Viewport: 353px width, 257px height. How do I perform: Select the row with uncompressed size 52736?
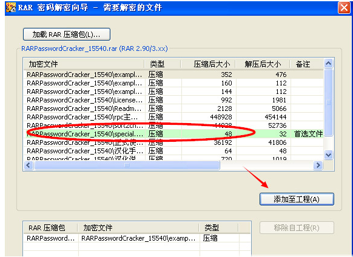[173, 125]
